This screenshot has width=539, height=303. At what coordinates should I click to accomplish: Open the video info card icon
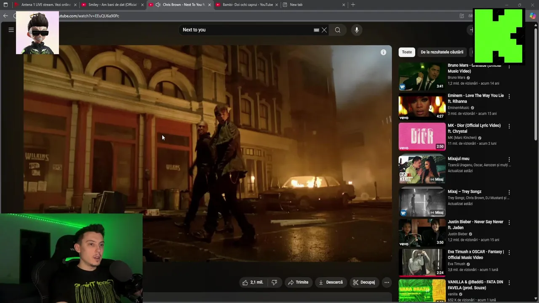(383, 52)
